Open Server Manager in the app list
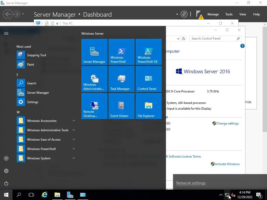This screenshot has width=267, height=200. (x=46, y=92)
